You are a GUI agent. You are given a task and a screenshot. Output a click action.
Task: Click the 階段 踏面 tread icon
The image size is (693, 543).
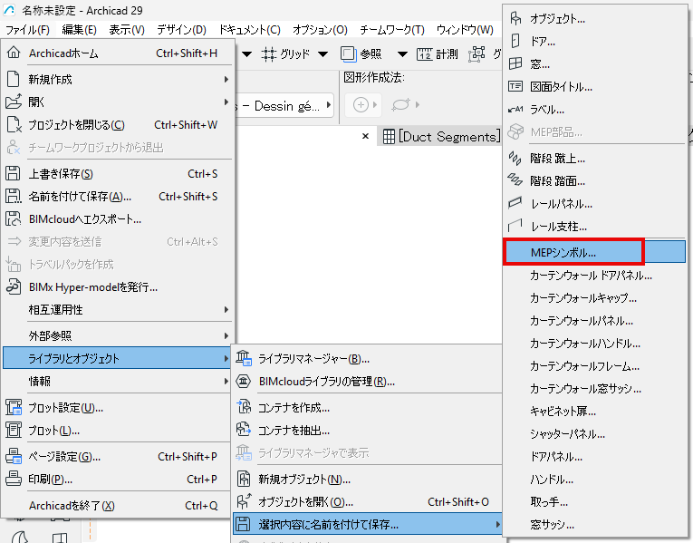coord(515,180)
